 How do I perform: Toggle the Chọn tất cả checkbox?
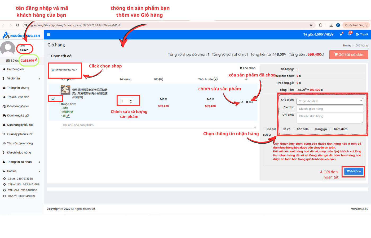coord(48,56)
